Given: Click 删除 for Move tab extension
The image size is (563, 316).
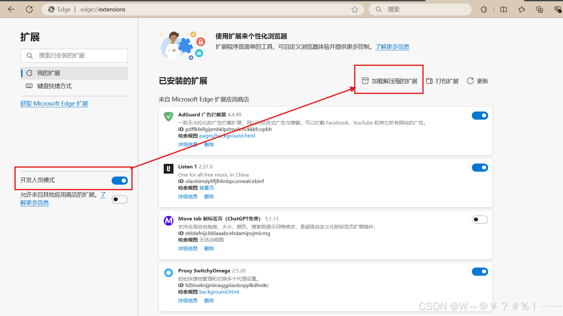Looking at the screenshot, I should click(x=209, y=249).
